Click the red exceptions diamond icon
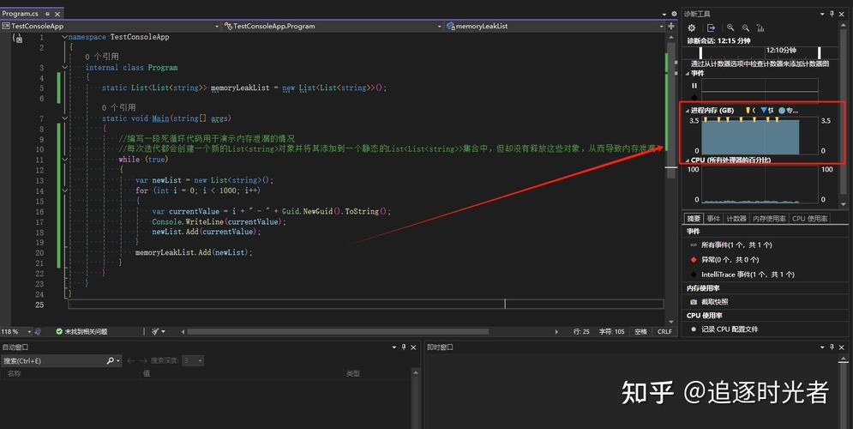The image size is (853, 429). 694,260
